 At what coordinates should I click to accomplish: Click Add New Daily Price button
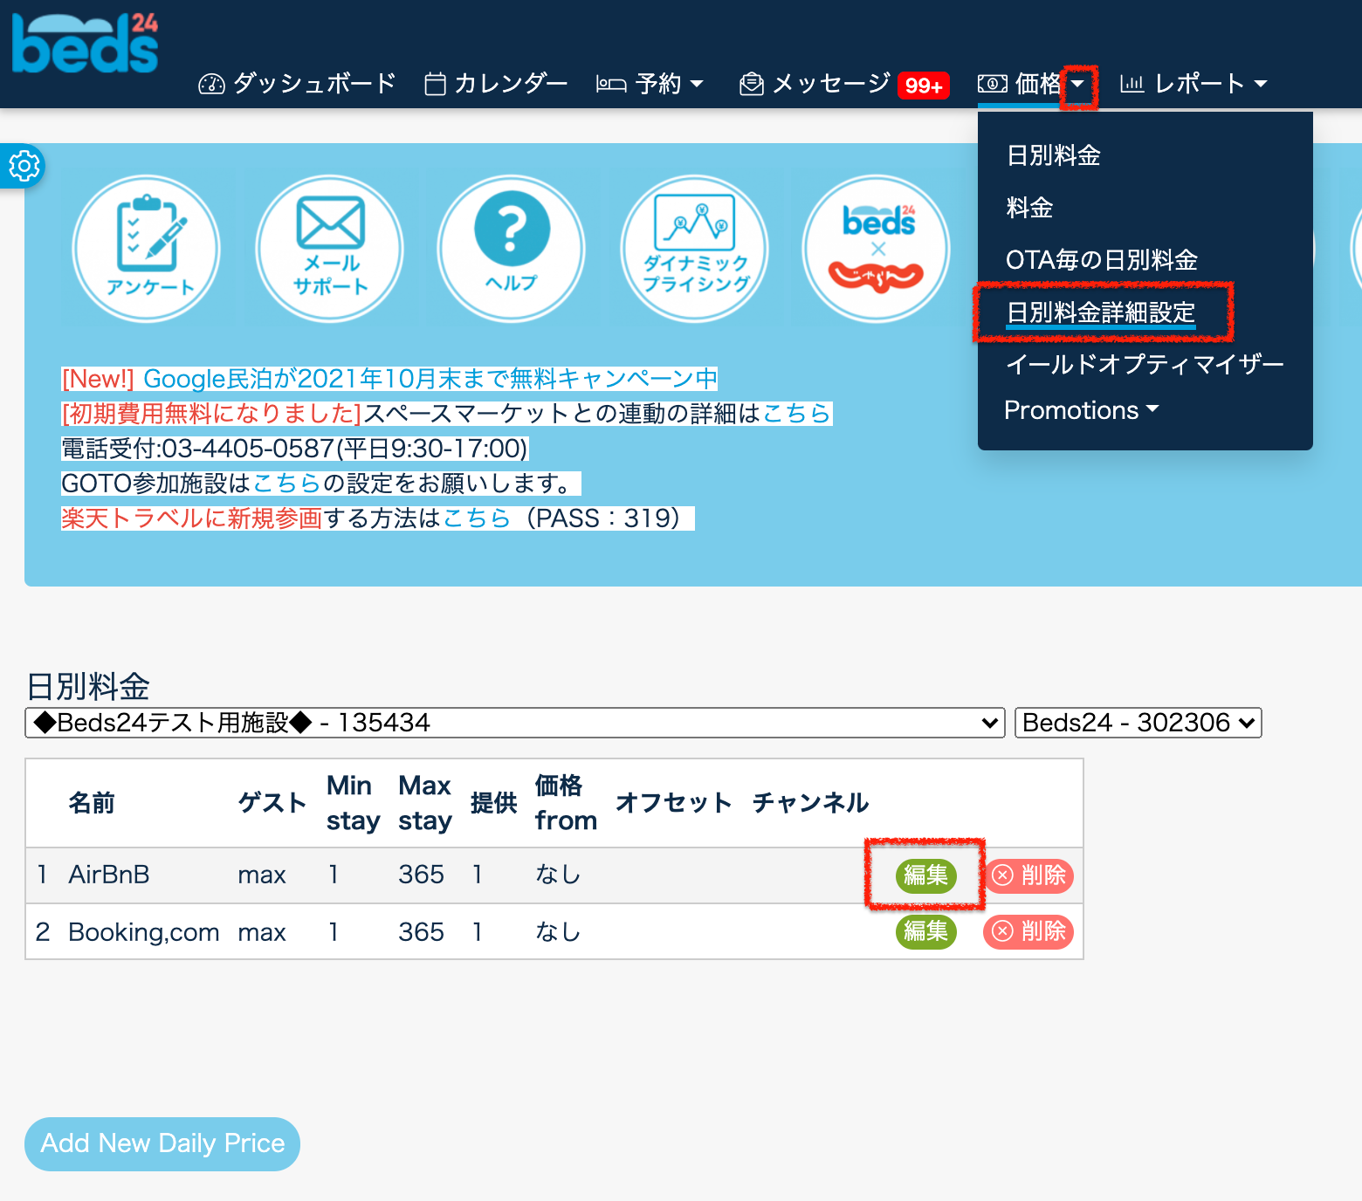coord(162,1143)
